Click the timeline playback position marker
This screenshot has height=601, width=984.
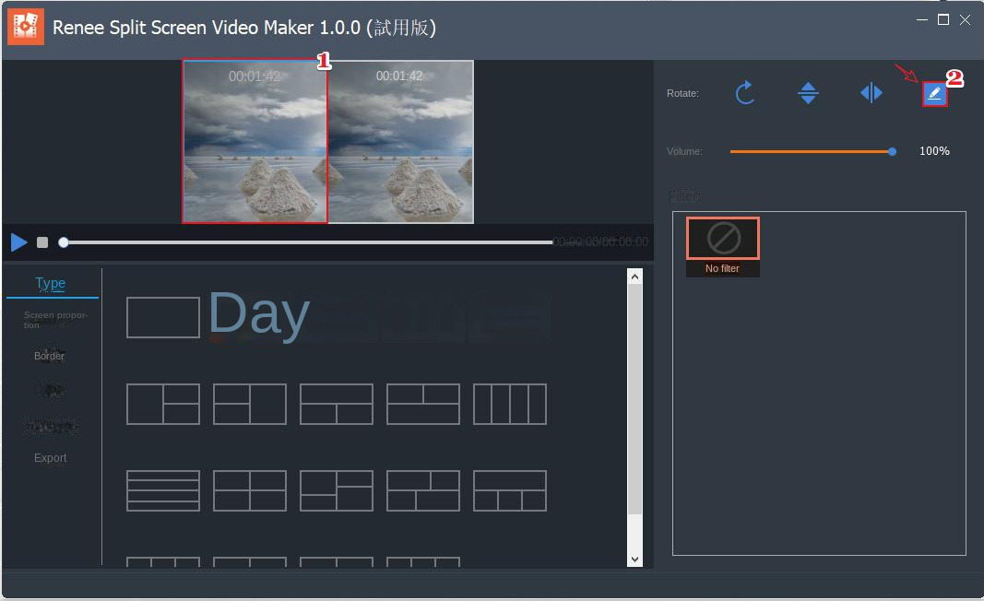point(63,242)
